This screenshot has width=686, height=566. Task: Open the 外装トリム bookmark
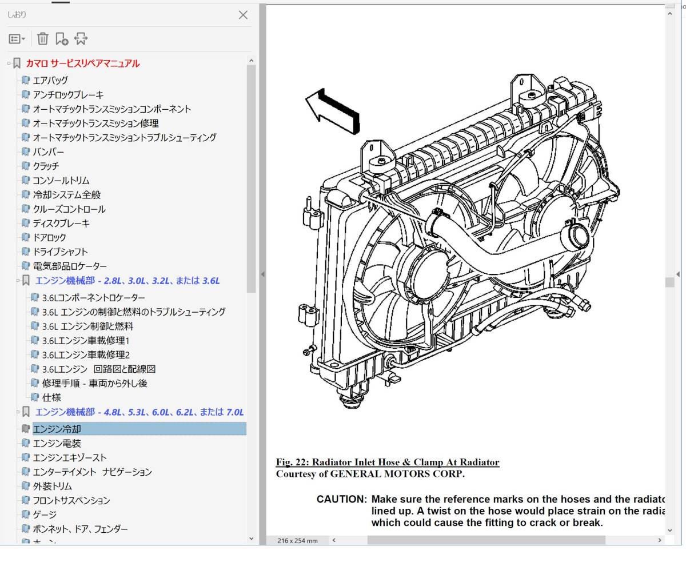[52, 486]
